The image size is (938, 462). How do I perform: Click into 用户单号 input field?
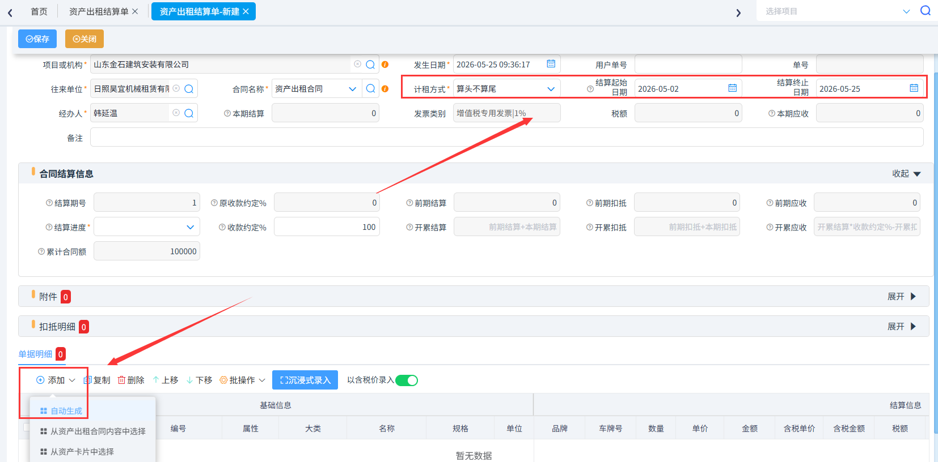click(688, 65)
